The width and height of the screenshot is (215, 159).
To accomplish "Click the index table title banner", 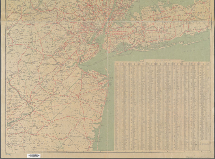I will pos(162,60).
